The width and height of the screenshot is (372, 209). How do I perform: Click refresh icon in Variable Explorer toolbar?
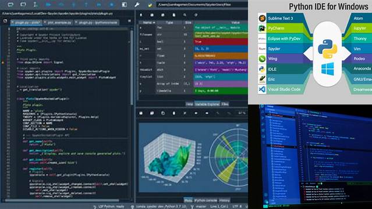click(196, 15)
